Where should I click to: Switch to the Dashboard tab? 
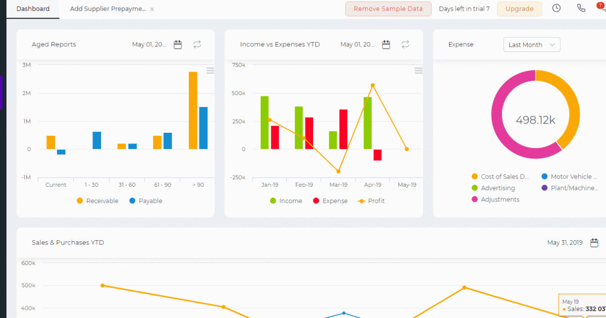tap(33, 9)
